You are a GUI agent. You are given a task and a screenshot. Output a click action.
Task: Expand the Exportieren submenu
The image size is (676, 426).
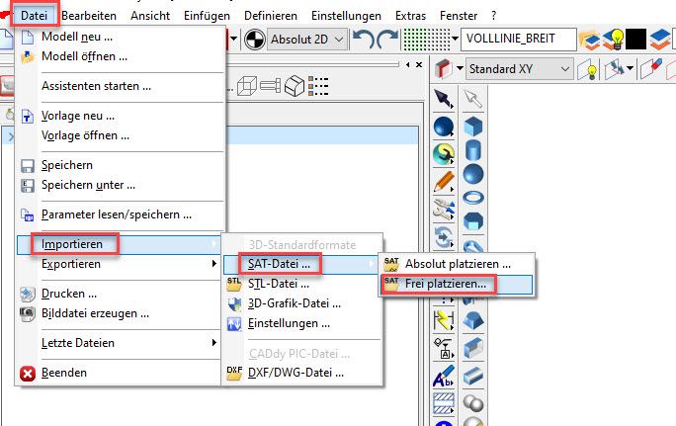tap(119, 264)
